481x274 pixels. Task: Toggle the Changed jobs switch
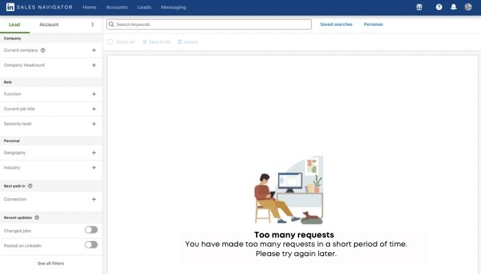(x=91, y=230)
